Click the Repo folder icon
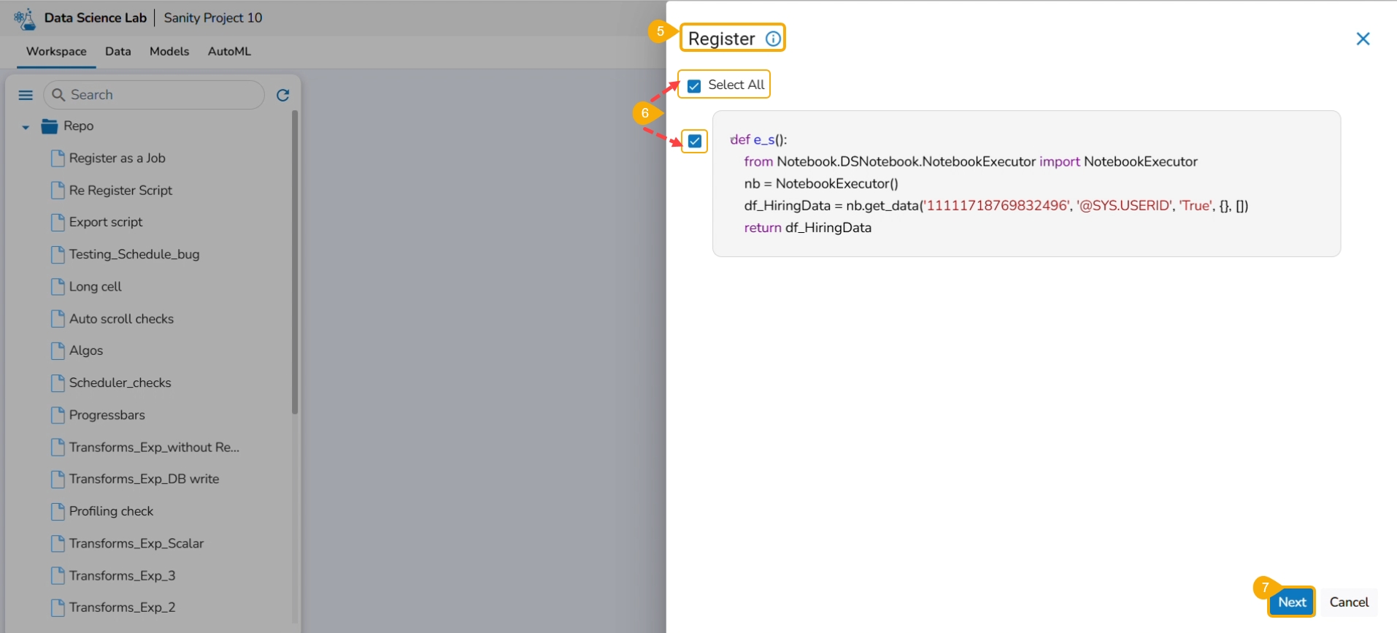The width and height of the screenshot is (1397, 633). click(x=50, y=126)
